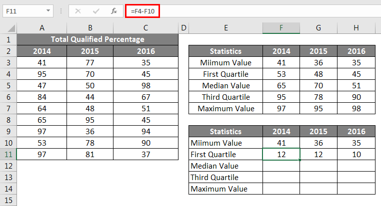
Task: Select cell C9 containing 94
Action: coord(146,131)
